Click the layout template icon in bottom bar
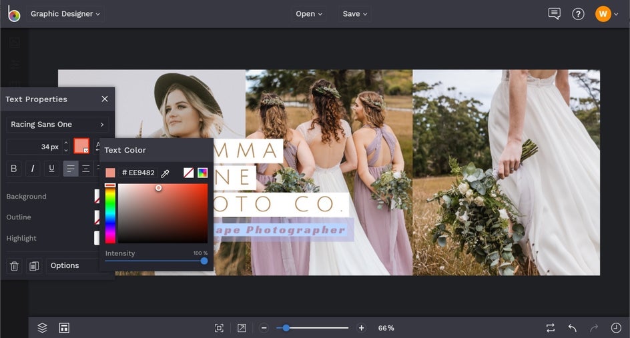Viewport: 630px width, 338px height. [x=64, y=328]
